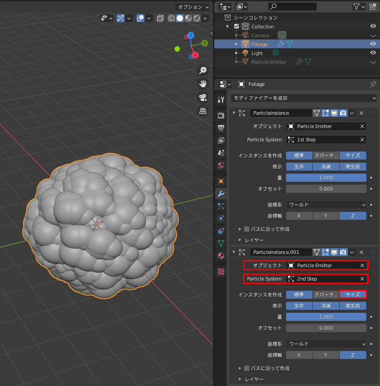This screenshot has height=386, width=380.
Task: Enable first パスに沿って作成 checkbox
Action: click(x=247, y=229)
